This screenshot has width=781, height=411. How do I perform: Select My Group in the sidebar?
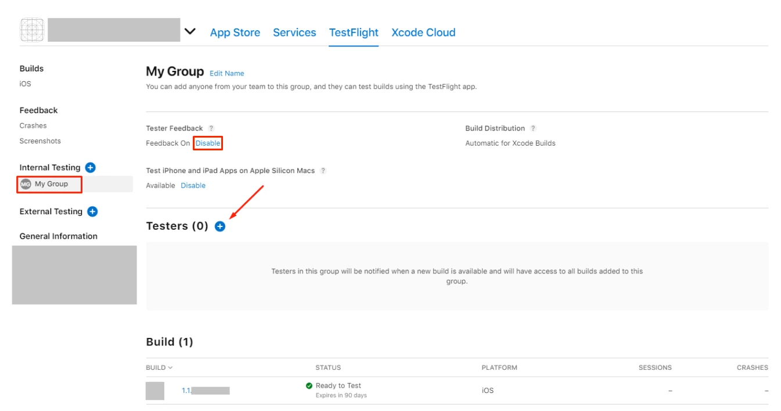(51, 184)
